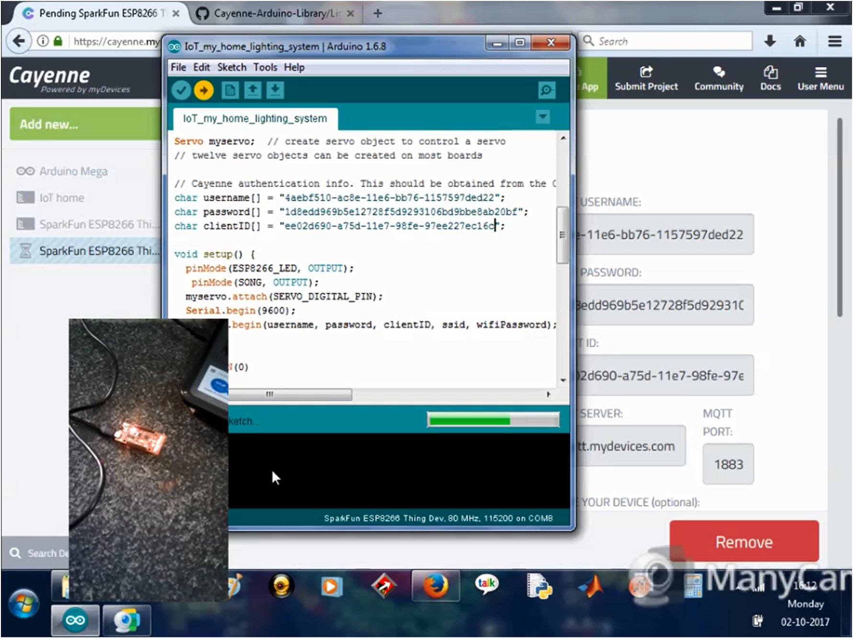
Task: Click the editor horizontal scrollbar thumb
Action: point(289,394)
